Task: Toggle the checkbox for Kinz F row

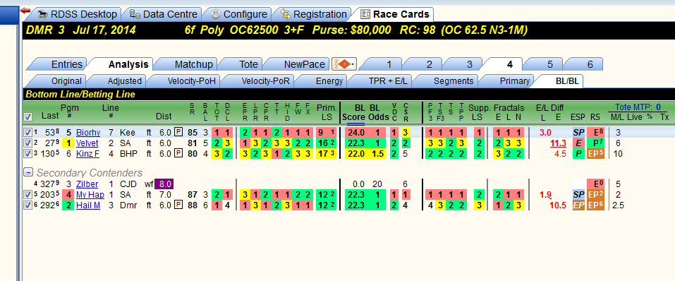Action: pos(28,153)
